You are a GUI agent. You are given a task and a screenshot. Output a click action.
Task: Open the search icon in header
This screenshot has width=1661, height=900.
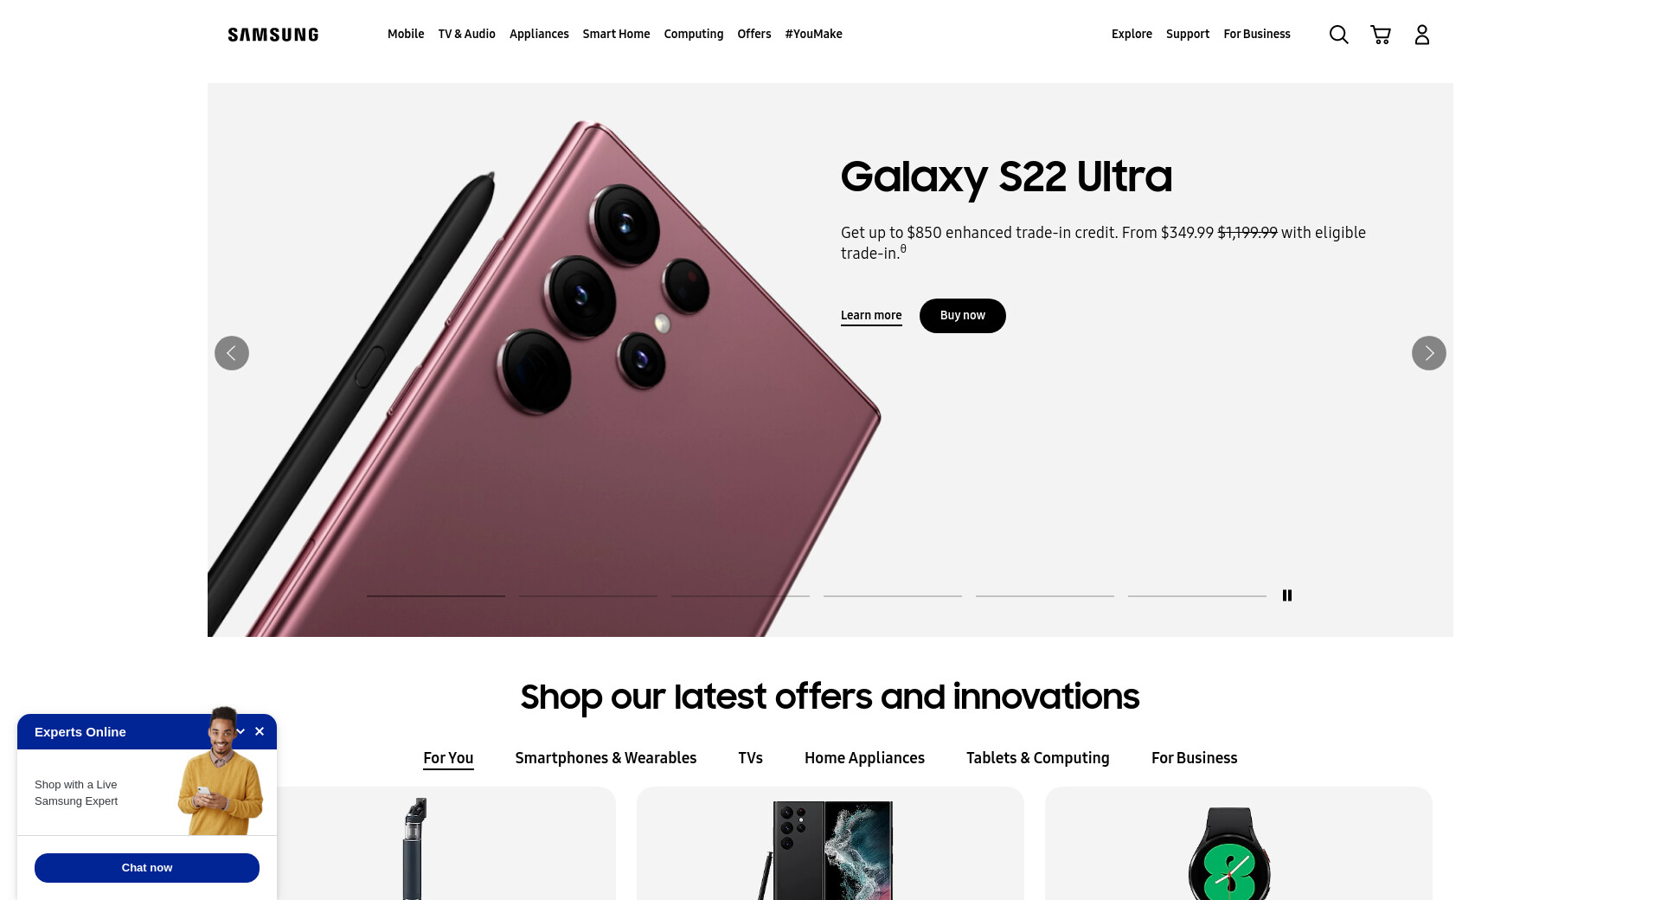[1338, 35]
